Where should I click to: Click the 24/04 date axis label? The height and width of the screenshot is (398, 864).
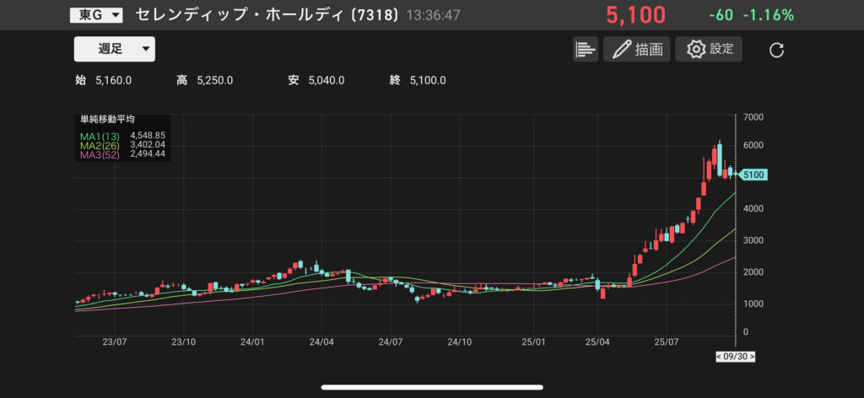(x=321, y=342)
